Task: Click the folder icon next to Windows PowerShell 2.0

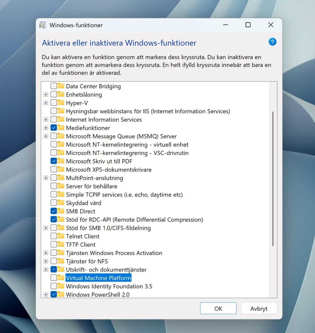Action: tap(61, 294)
